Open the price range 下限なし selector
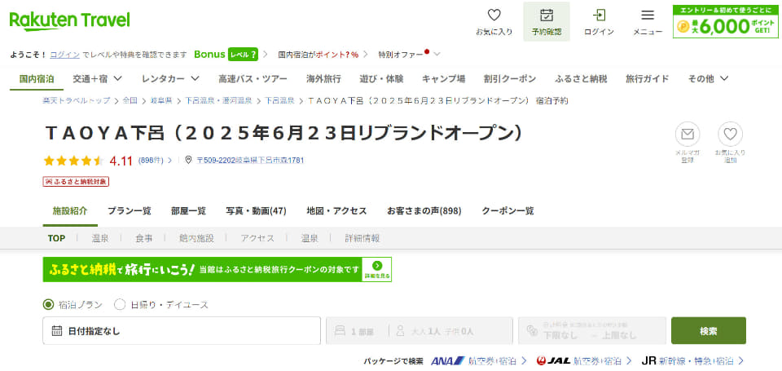The image size is (782, 371). pos(592,330)
